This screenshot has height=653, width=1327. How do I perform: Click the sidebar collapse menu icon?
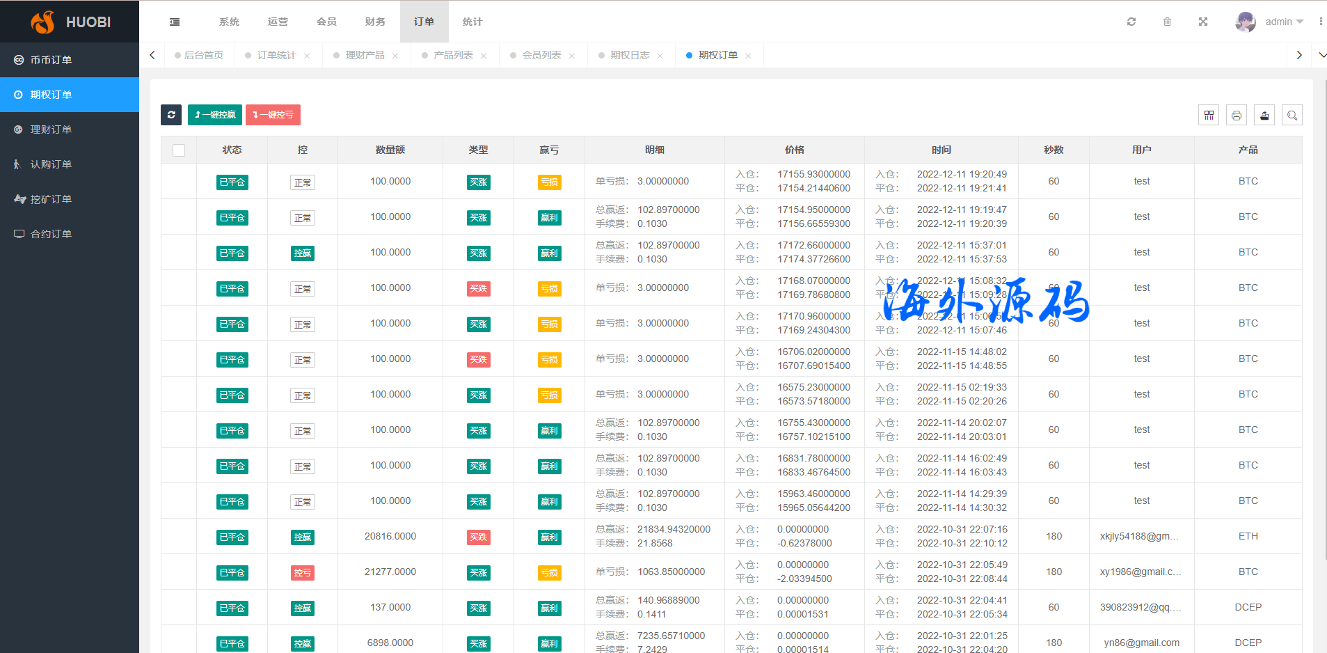[175, 22]
